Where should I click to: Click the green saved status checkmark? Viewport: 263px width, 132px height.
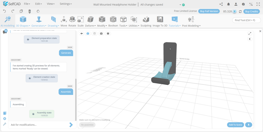pos(183,5)
